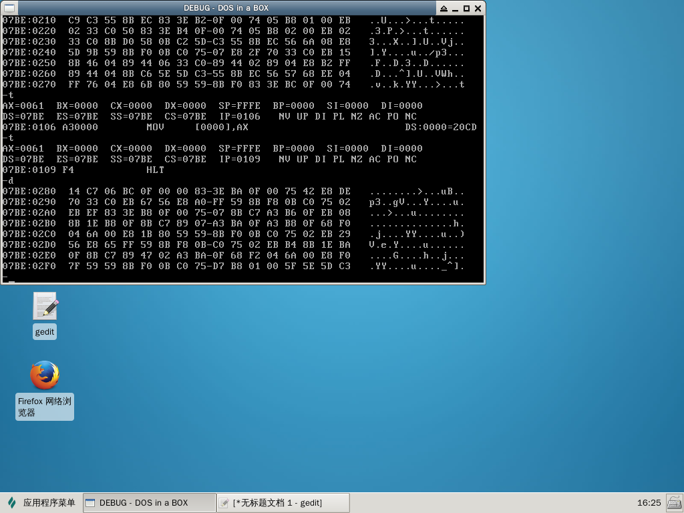The width and height of the screenshot is (684, 513).
Task: Click the clock showing 16:25
Action: click(x=649, y=503)
